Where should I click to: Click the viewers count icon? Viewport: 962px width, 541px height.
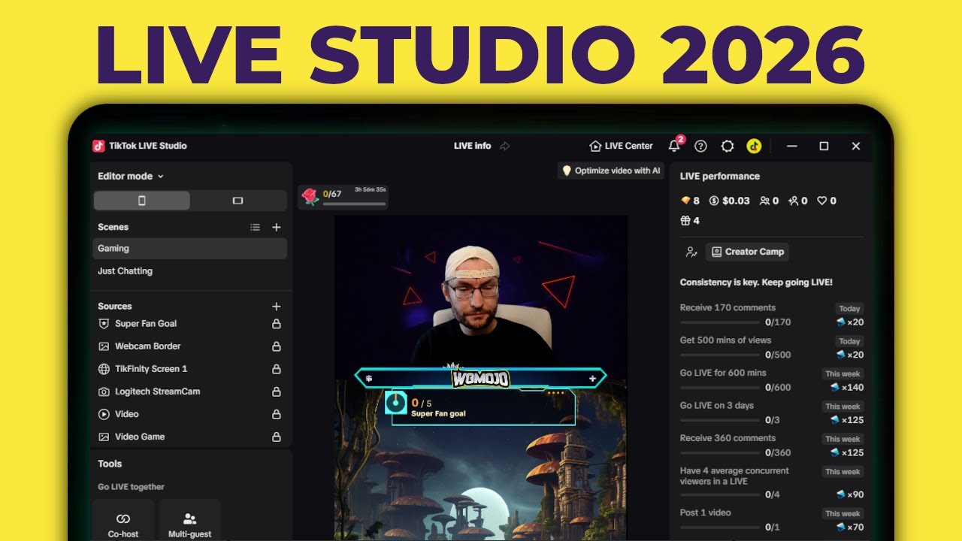click(x=764, y=201)
